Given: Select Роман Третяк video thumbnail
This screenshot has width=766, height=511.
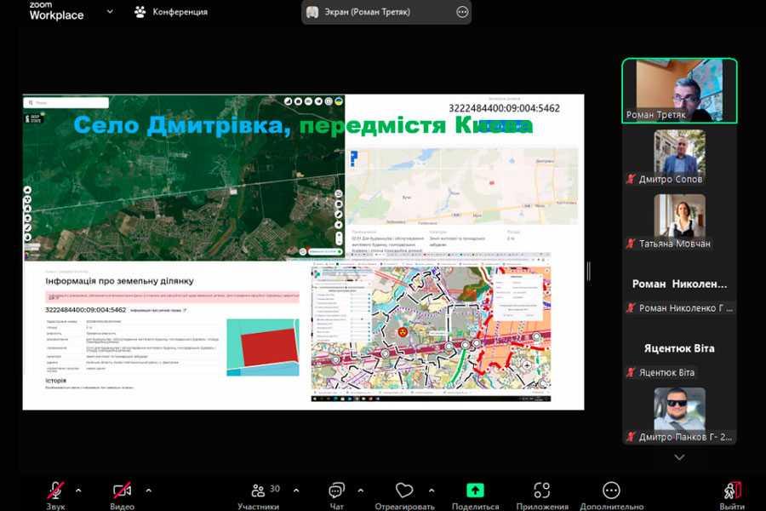Looking at the screenshot, I should click(x=679, y=90).
